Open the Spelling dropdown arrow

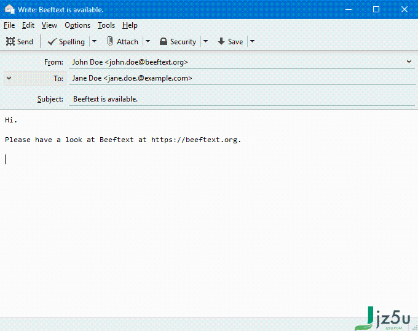95,41
